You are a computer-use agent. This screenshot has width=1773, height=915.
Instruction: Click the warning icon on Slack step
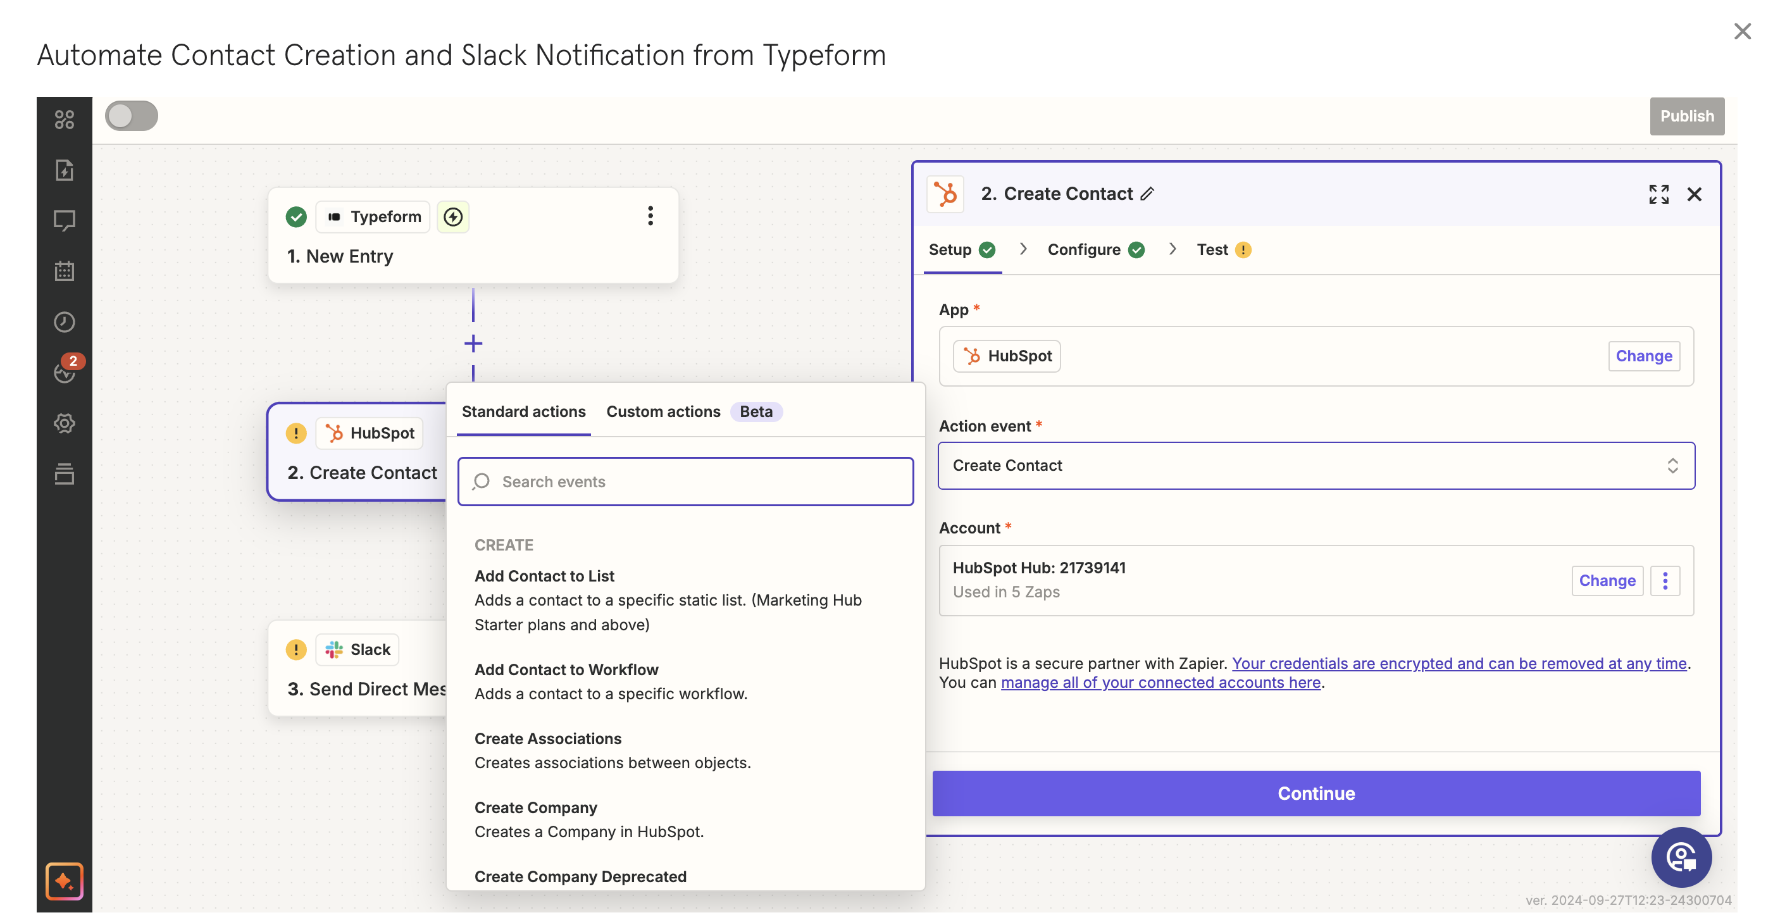[x=296, y=650]
